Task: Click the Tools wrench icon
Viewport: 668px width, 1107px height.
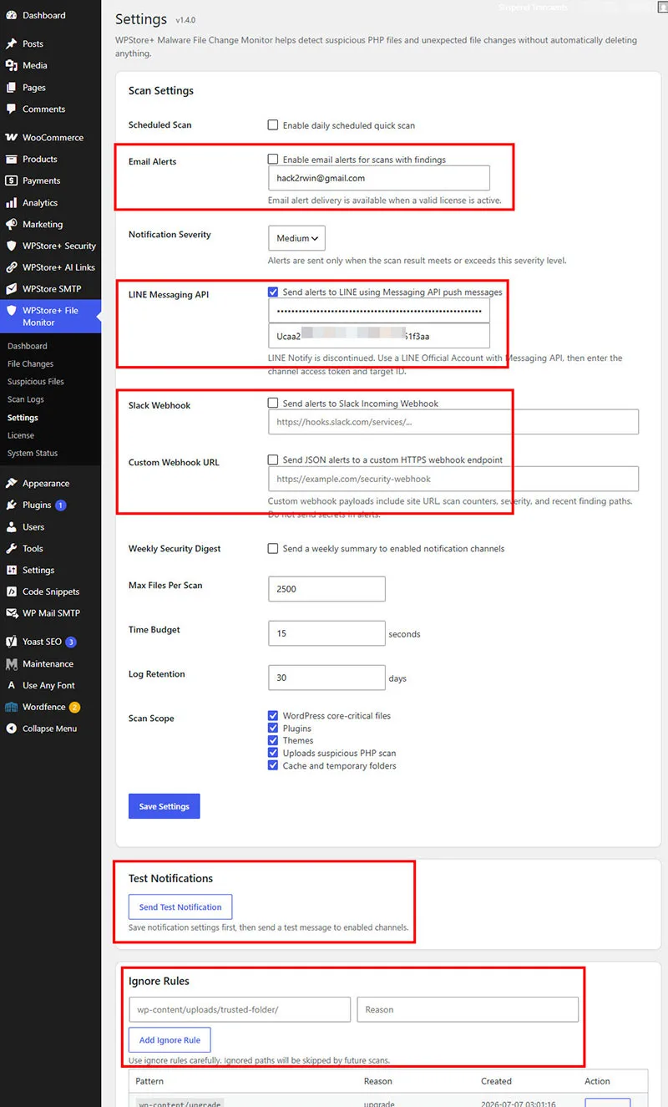Action: (11, 548)
